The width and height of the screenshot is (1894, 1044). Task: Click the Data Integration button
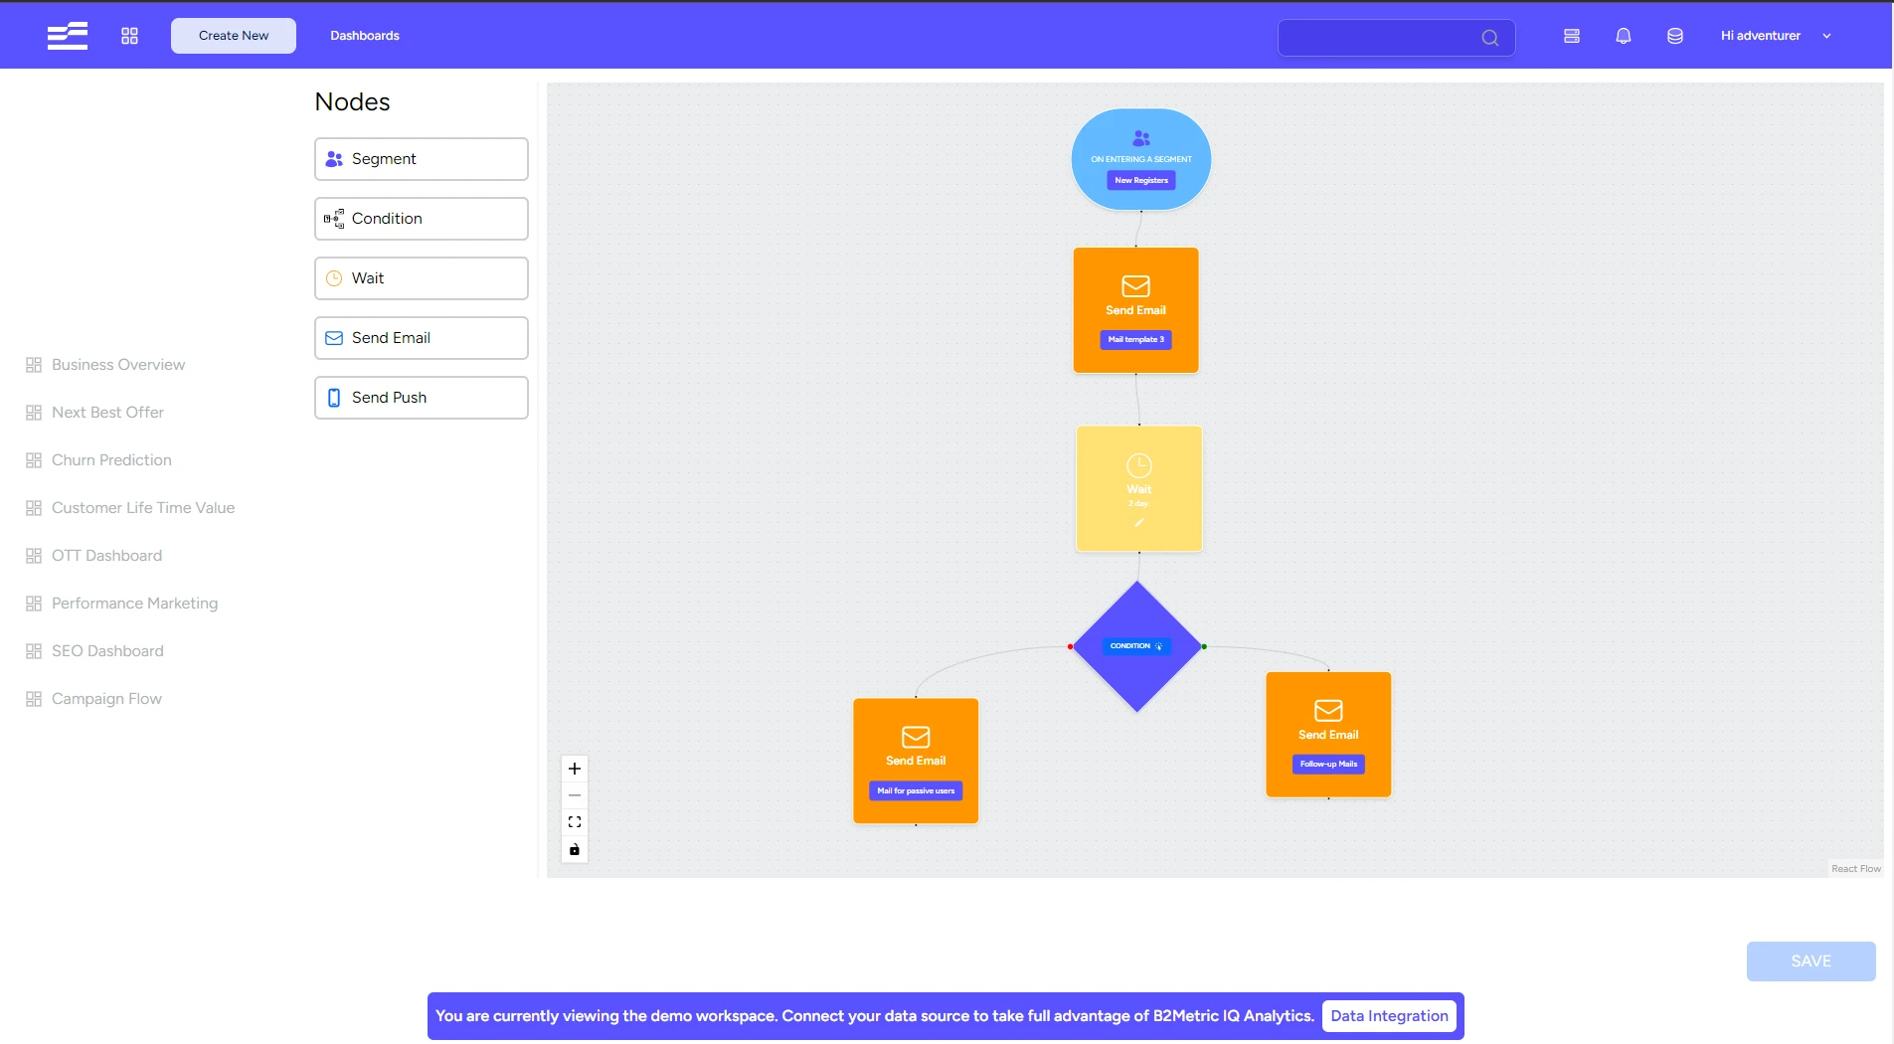pyautogui.click(x=1389, y=1016)
